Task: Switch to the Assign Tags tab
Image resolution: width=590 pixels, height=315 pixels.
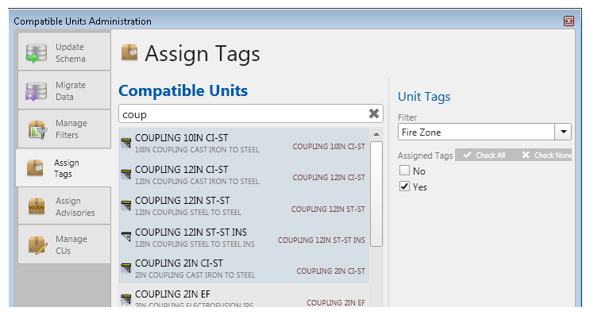Action: click(x=64, y=168)
